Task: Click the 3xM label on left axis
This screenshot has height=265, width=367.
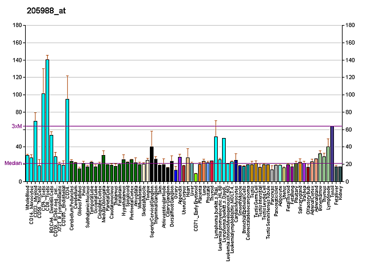Action: click(17, 126)
